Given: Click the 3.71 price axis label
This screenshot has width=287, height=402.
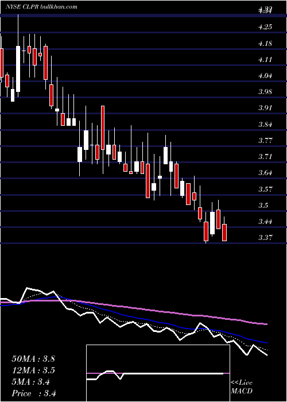Looking at the screenshot, I should click(x=265, y=157).
